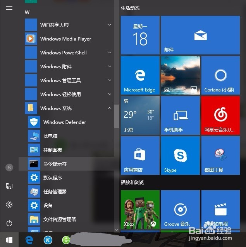The width and height of the screenshot is (246, 247).
Task: Launch the 命令提示符 icon
Action: pyautogui.click(x=34, y=164)
